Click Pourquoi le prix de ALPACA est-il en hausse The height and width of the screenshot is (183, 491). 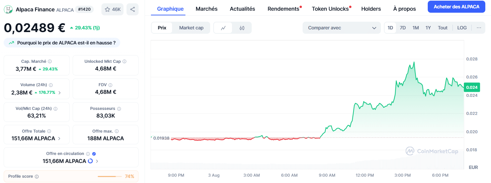tap(62, 43)
